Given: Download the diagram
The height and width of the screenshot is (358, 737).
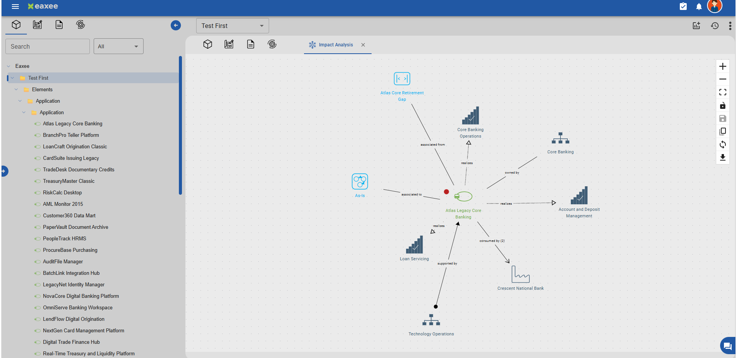Looking at the screenshot, I should (723, 158).
